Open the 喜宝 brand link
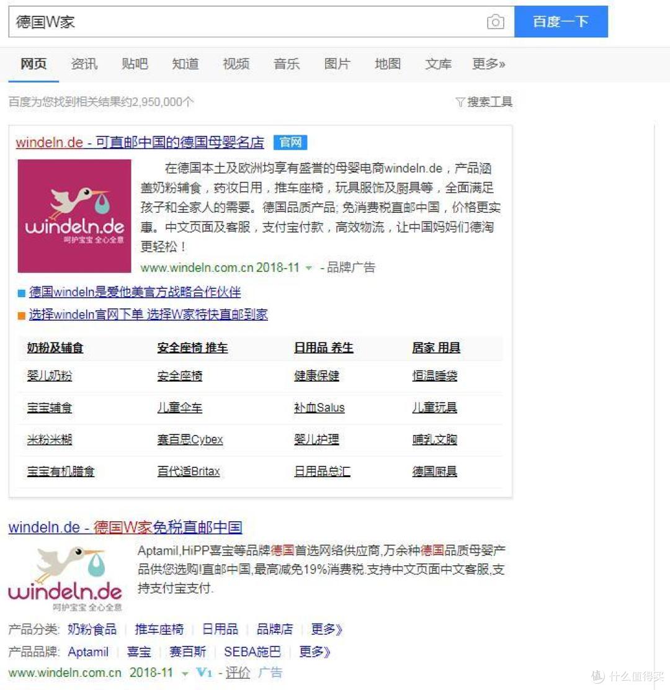The image size is (670, 690). pos(139,652)
